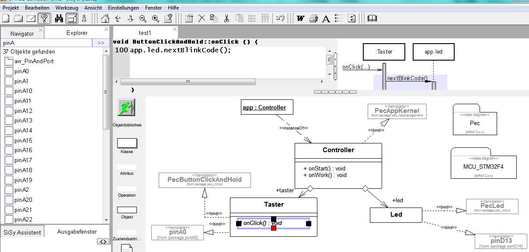This screenshot has width=529, height=252.
Task: Click the zoom out magnifier icon
Action: click(143, 18)
